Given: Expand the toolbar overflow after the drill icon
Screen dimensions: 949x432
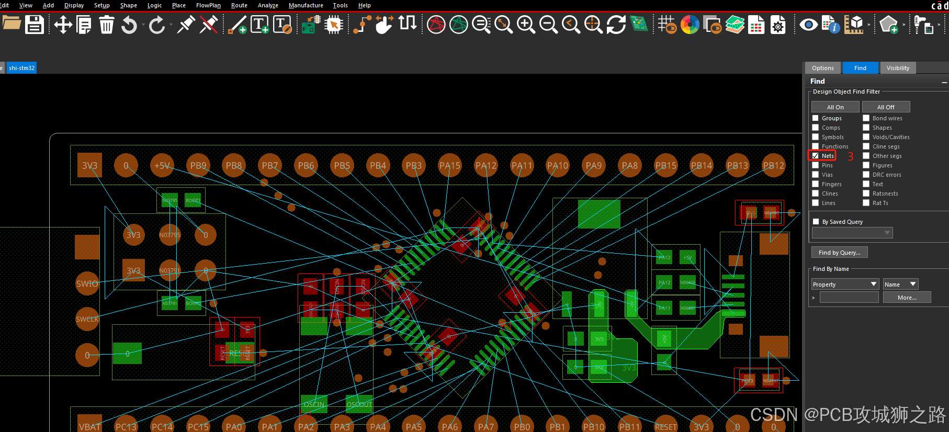Looking at the screenshot, I should coord(939,25).
